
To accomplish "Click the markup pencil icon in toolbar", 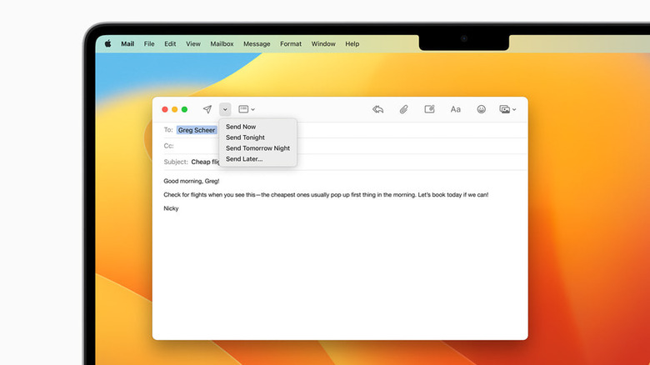I will pos(430,109).
